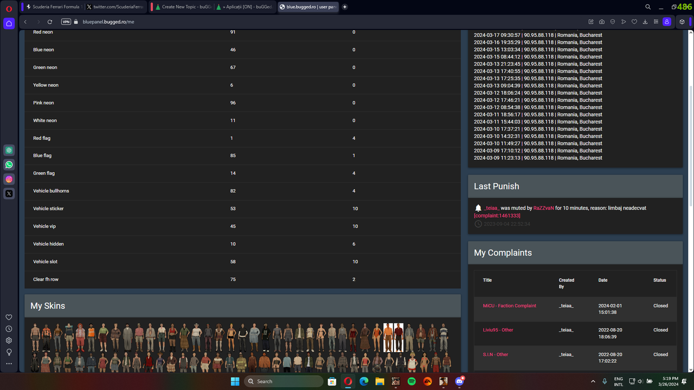Open File Explorer from the taskbar
This screenshot has width=694, height=390.
pyautogui.click(x=380, y=381)
